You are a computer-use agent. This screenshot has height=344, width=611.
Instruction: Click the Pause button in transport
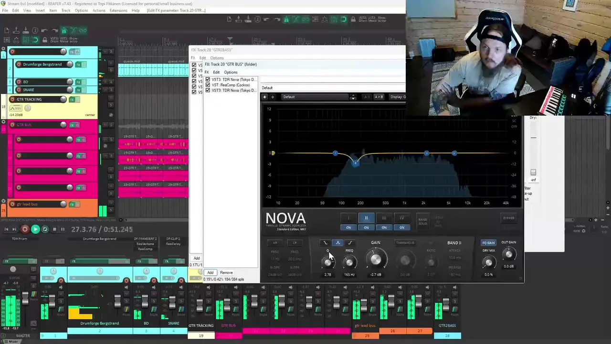point(63,229)
